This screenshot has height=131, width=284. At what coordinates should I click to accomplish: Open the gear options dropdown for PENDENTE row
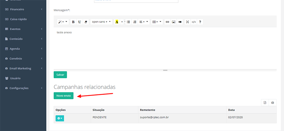[x=59, y=118]
